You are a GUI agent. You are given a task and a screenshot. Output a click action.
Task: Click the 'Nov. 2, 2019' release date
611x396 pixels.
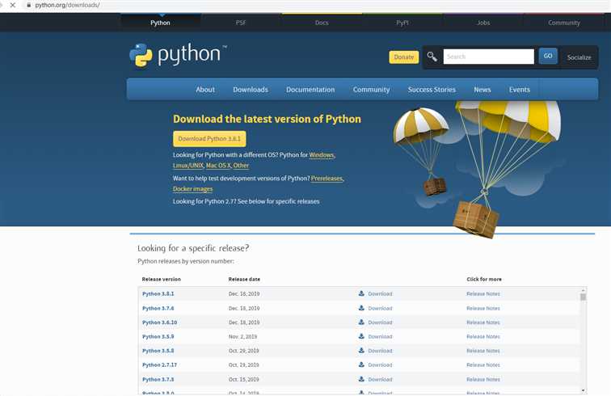pos(242,336)
